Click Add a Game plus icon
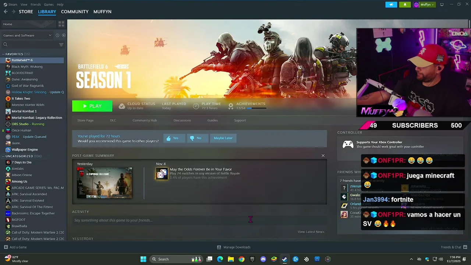The height and width of the screenshot is (265, 471). (6, 247)
